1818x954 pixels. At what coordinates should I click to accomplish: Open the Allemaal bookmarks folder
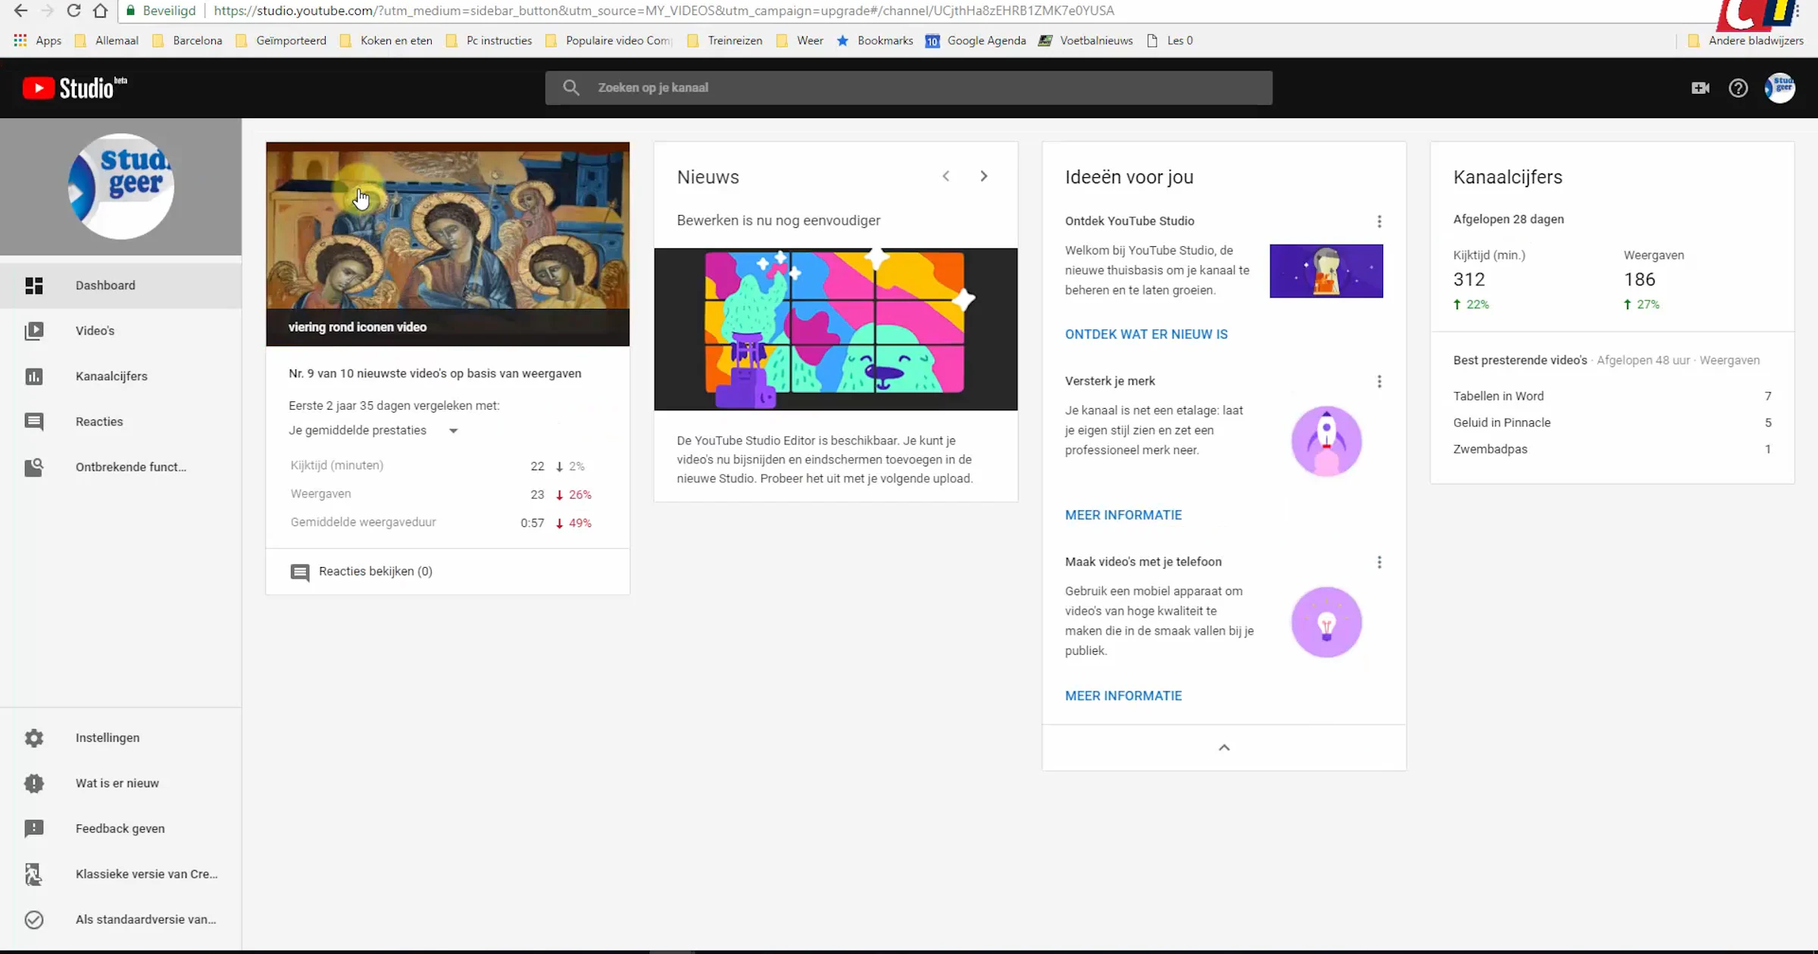pyautogui.click(x=107, y=40)
